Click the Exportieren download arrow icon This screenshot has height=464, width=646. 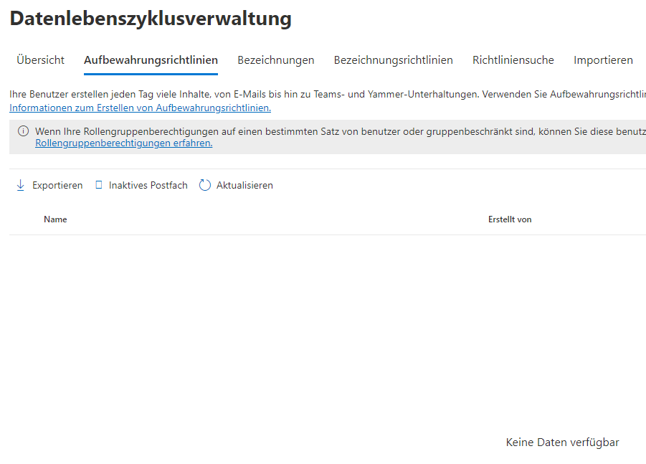(x=20, y=186)
